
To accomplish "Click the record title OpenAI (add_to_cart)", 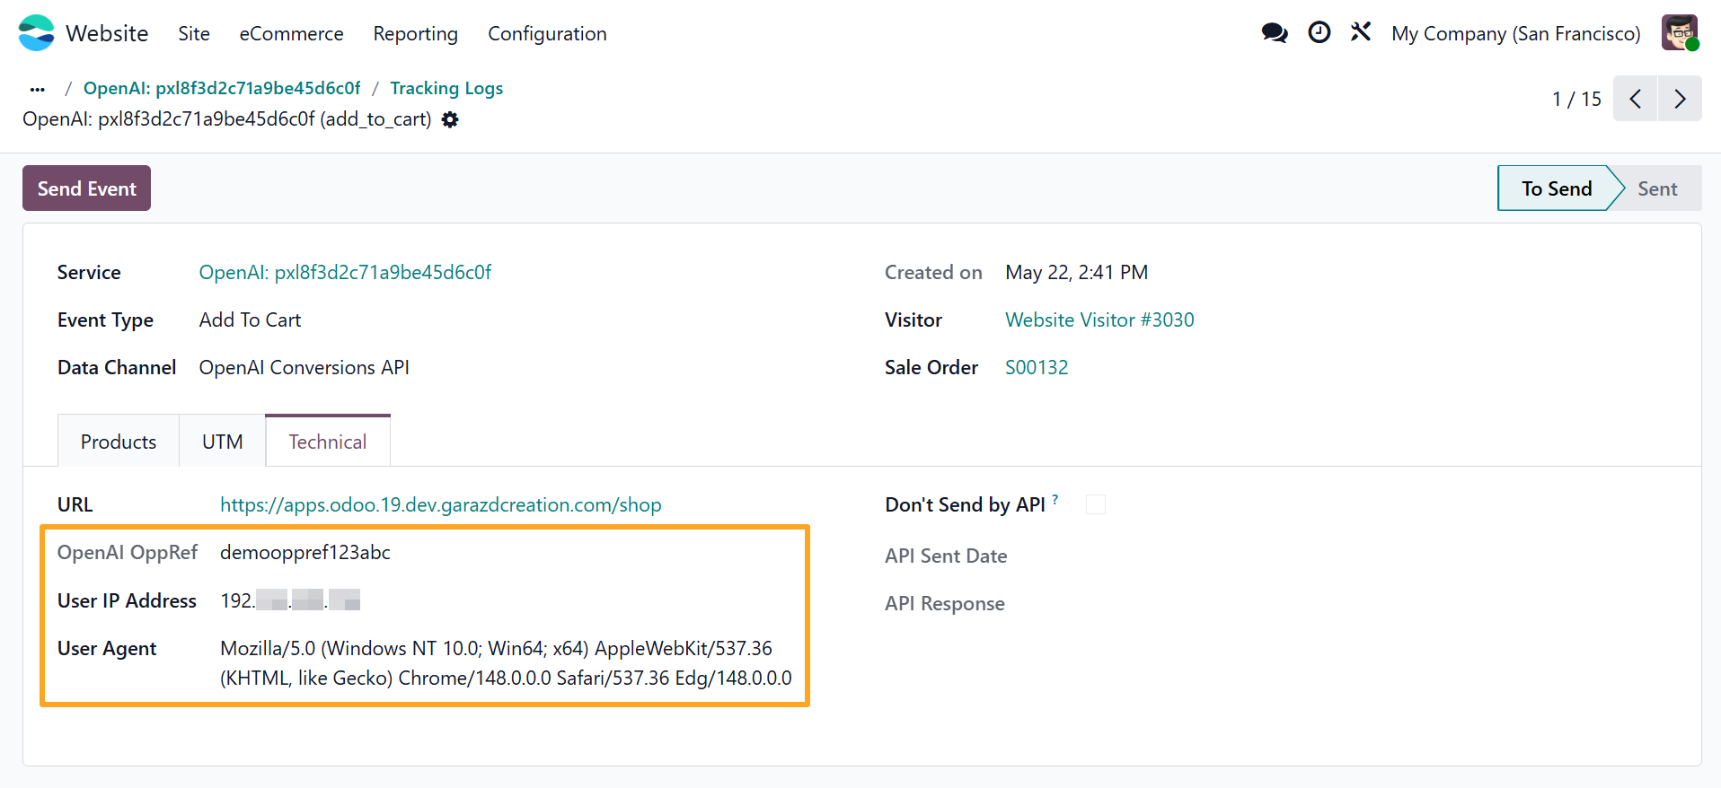I will pyautogui.click(x=226, y=119).
